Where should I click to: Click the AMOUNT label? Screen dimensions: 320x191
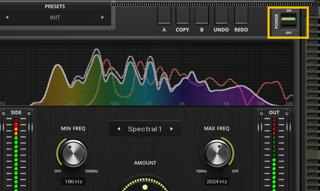point(145,163)
